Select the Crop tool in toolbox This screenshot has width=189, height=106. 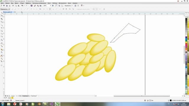(1, 19)
